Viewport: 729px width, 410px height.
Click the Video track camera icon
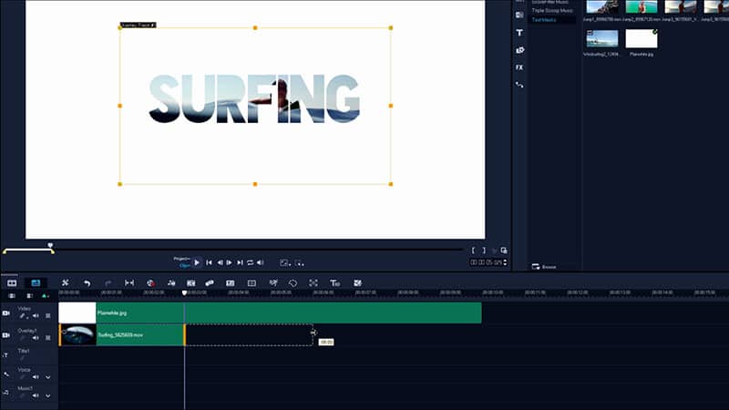coord(6,313)
